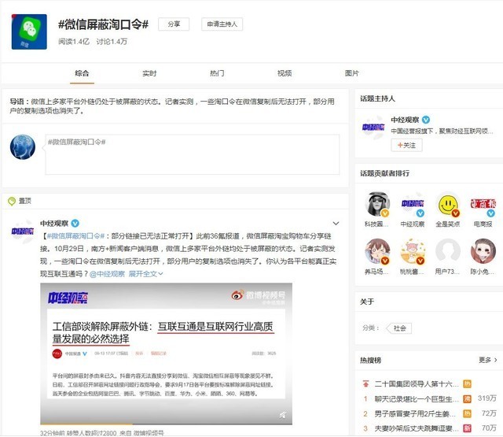Click the 话题贡献者排行 heading
This screenshot has width=503, height=437.
click(384, 173)
